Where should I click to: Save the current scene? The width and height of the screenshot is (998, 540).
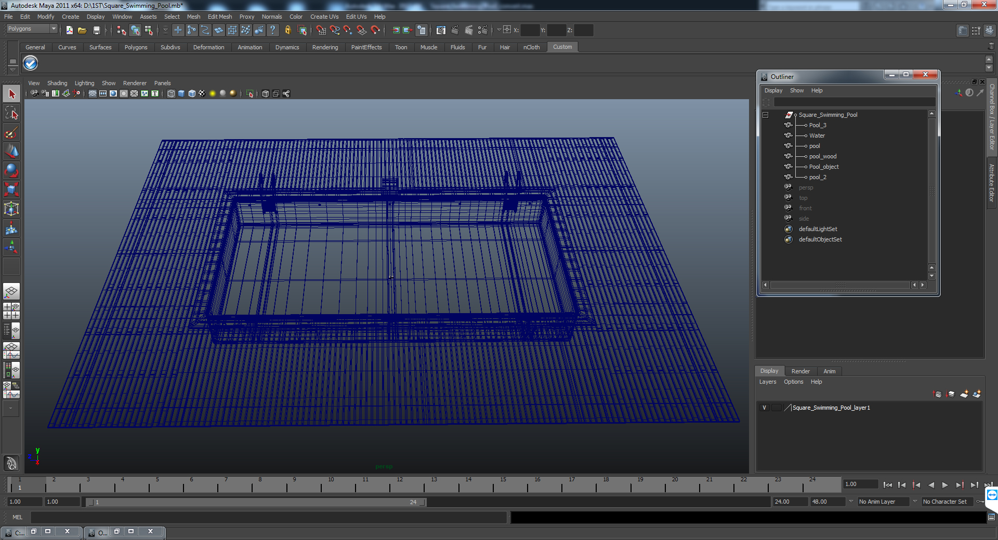(x=96, y=30)
